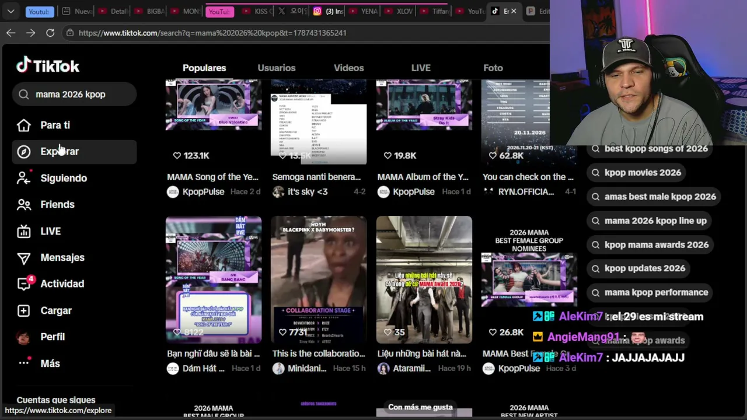This screenshot has height=420, width=747.
Task: Focus the browser address bar URL
Action: tap(212, 33)
